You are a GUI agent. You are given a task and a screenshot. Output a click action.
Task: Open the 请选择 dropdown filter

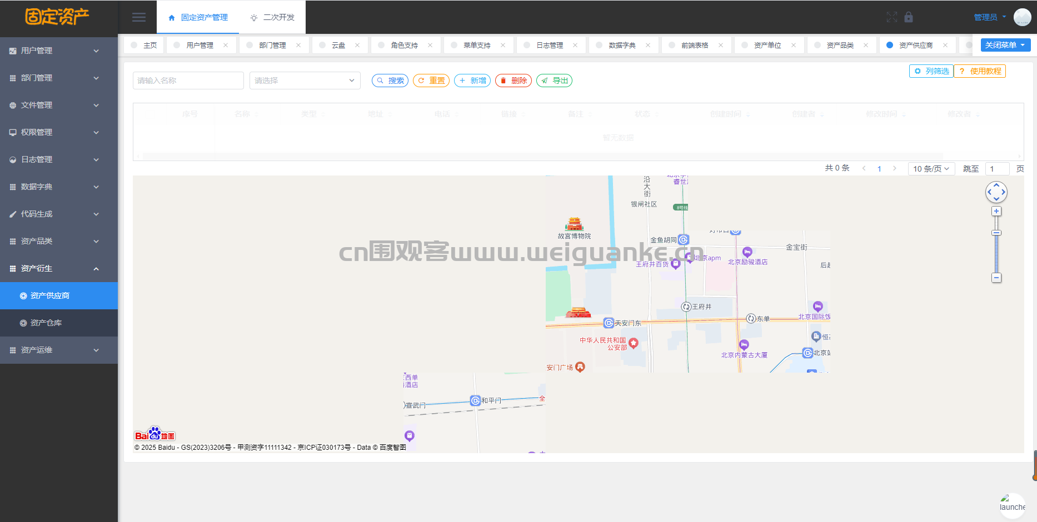[305, 81]
